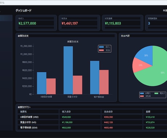Click the blue income bar for X線回折装置
Screen dimensions: 167x138
pos(42,83)
